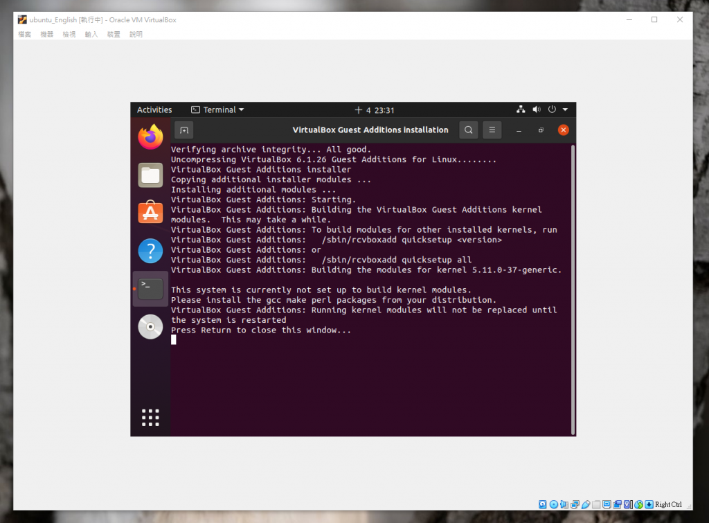
Task: Open the Help icon in the dock
Action: 150,251
